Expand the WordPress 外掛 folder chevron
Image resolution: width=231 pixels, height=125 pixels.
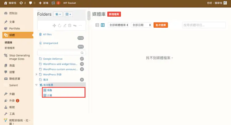(36, 74)
